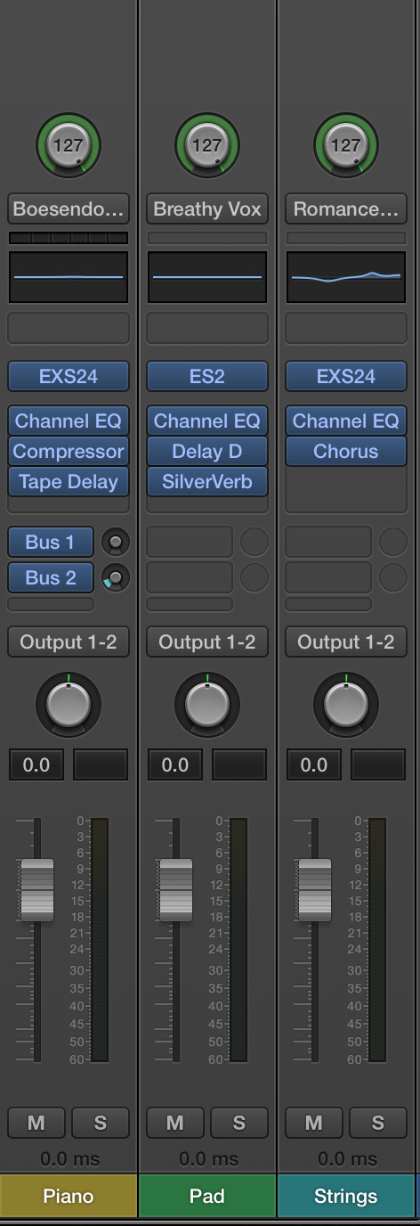Click the 0.0 ms latency on Strings
420x1226 pixels.
point(346,1159)
